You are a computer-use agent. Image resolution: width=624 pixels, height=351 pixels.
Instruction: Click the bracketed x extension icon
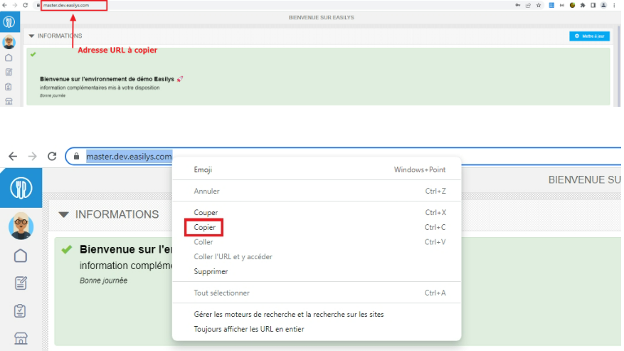pyautogui.click(x=562, y=5)
